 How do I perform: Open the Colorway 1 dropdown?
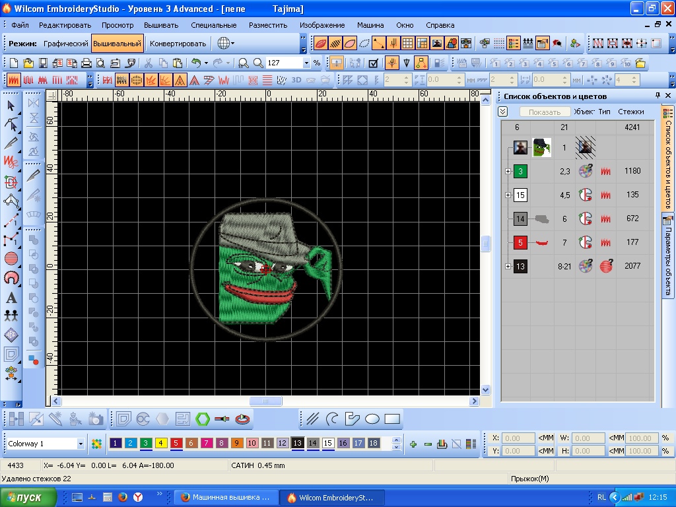pos(81,444)
